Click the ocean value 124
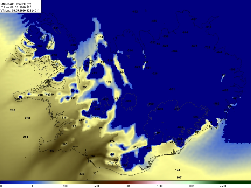Viewport: 251px width, 188px height. [177, 170]
